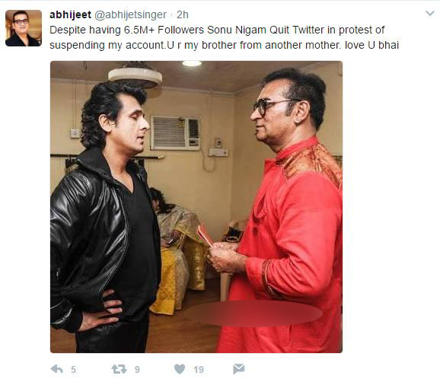Visit the @abhijetsinger handle link
440x382 pixels.
point(130,14)
